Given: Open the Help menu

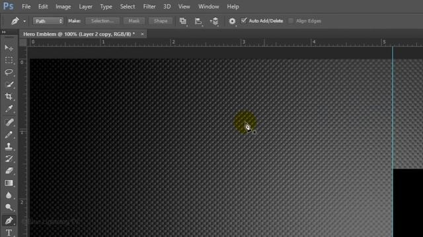Looking at the screenshot, I should [x=233, y=7].
